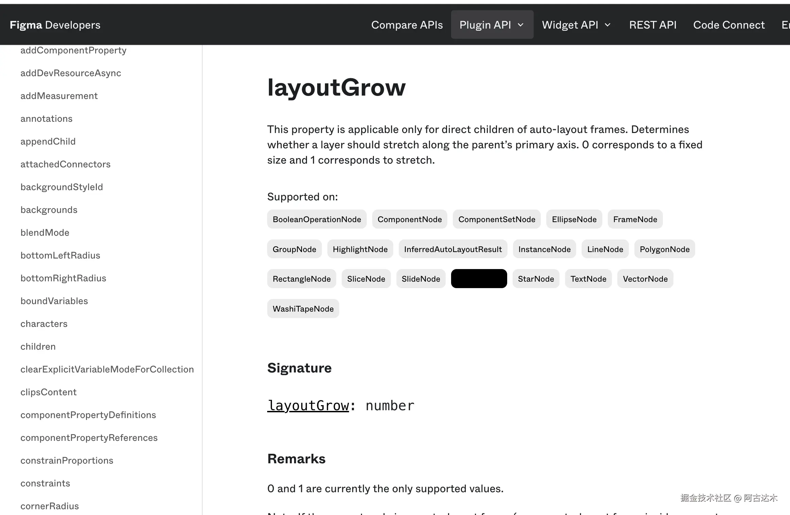Open the InferredAutoLayoutResult tag
Viewport: 790px width, 515px height.
point(453,249)
